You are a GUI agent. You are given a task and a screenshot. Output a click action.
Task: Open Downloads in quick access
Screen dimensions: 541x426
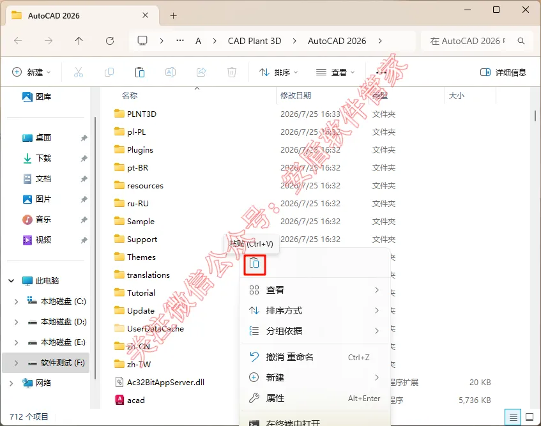37,158
